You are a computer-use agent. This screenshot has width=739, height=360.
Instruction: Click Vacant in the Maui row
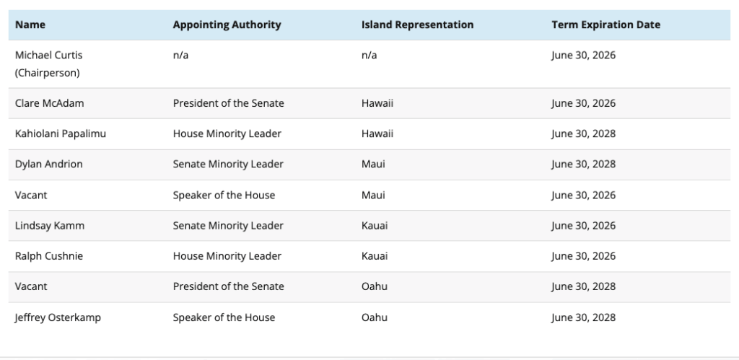pos(31,195)
